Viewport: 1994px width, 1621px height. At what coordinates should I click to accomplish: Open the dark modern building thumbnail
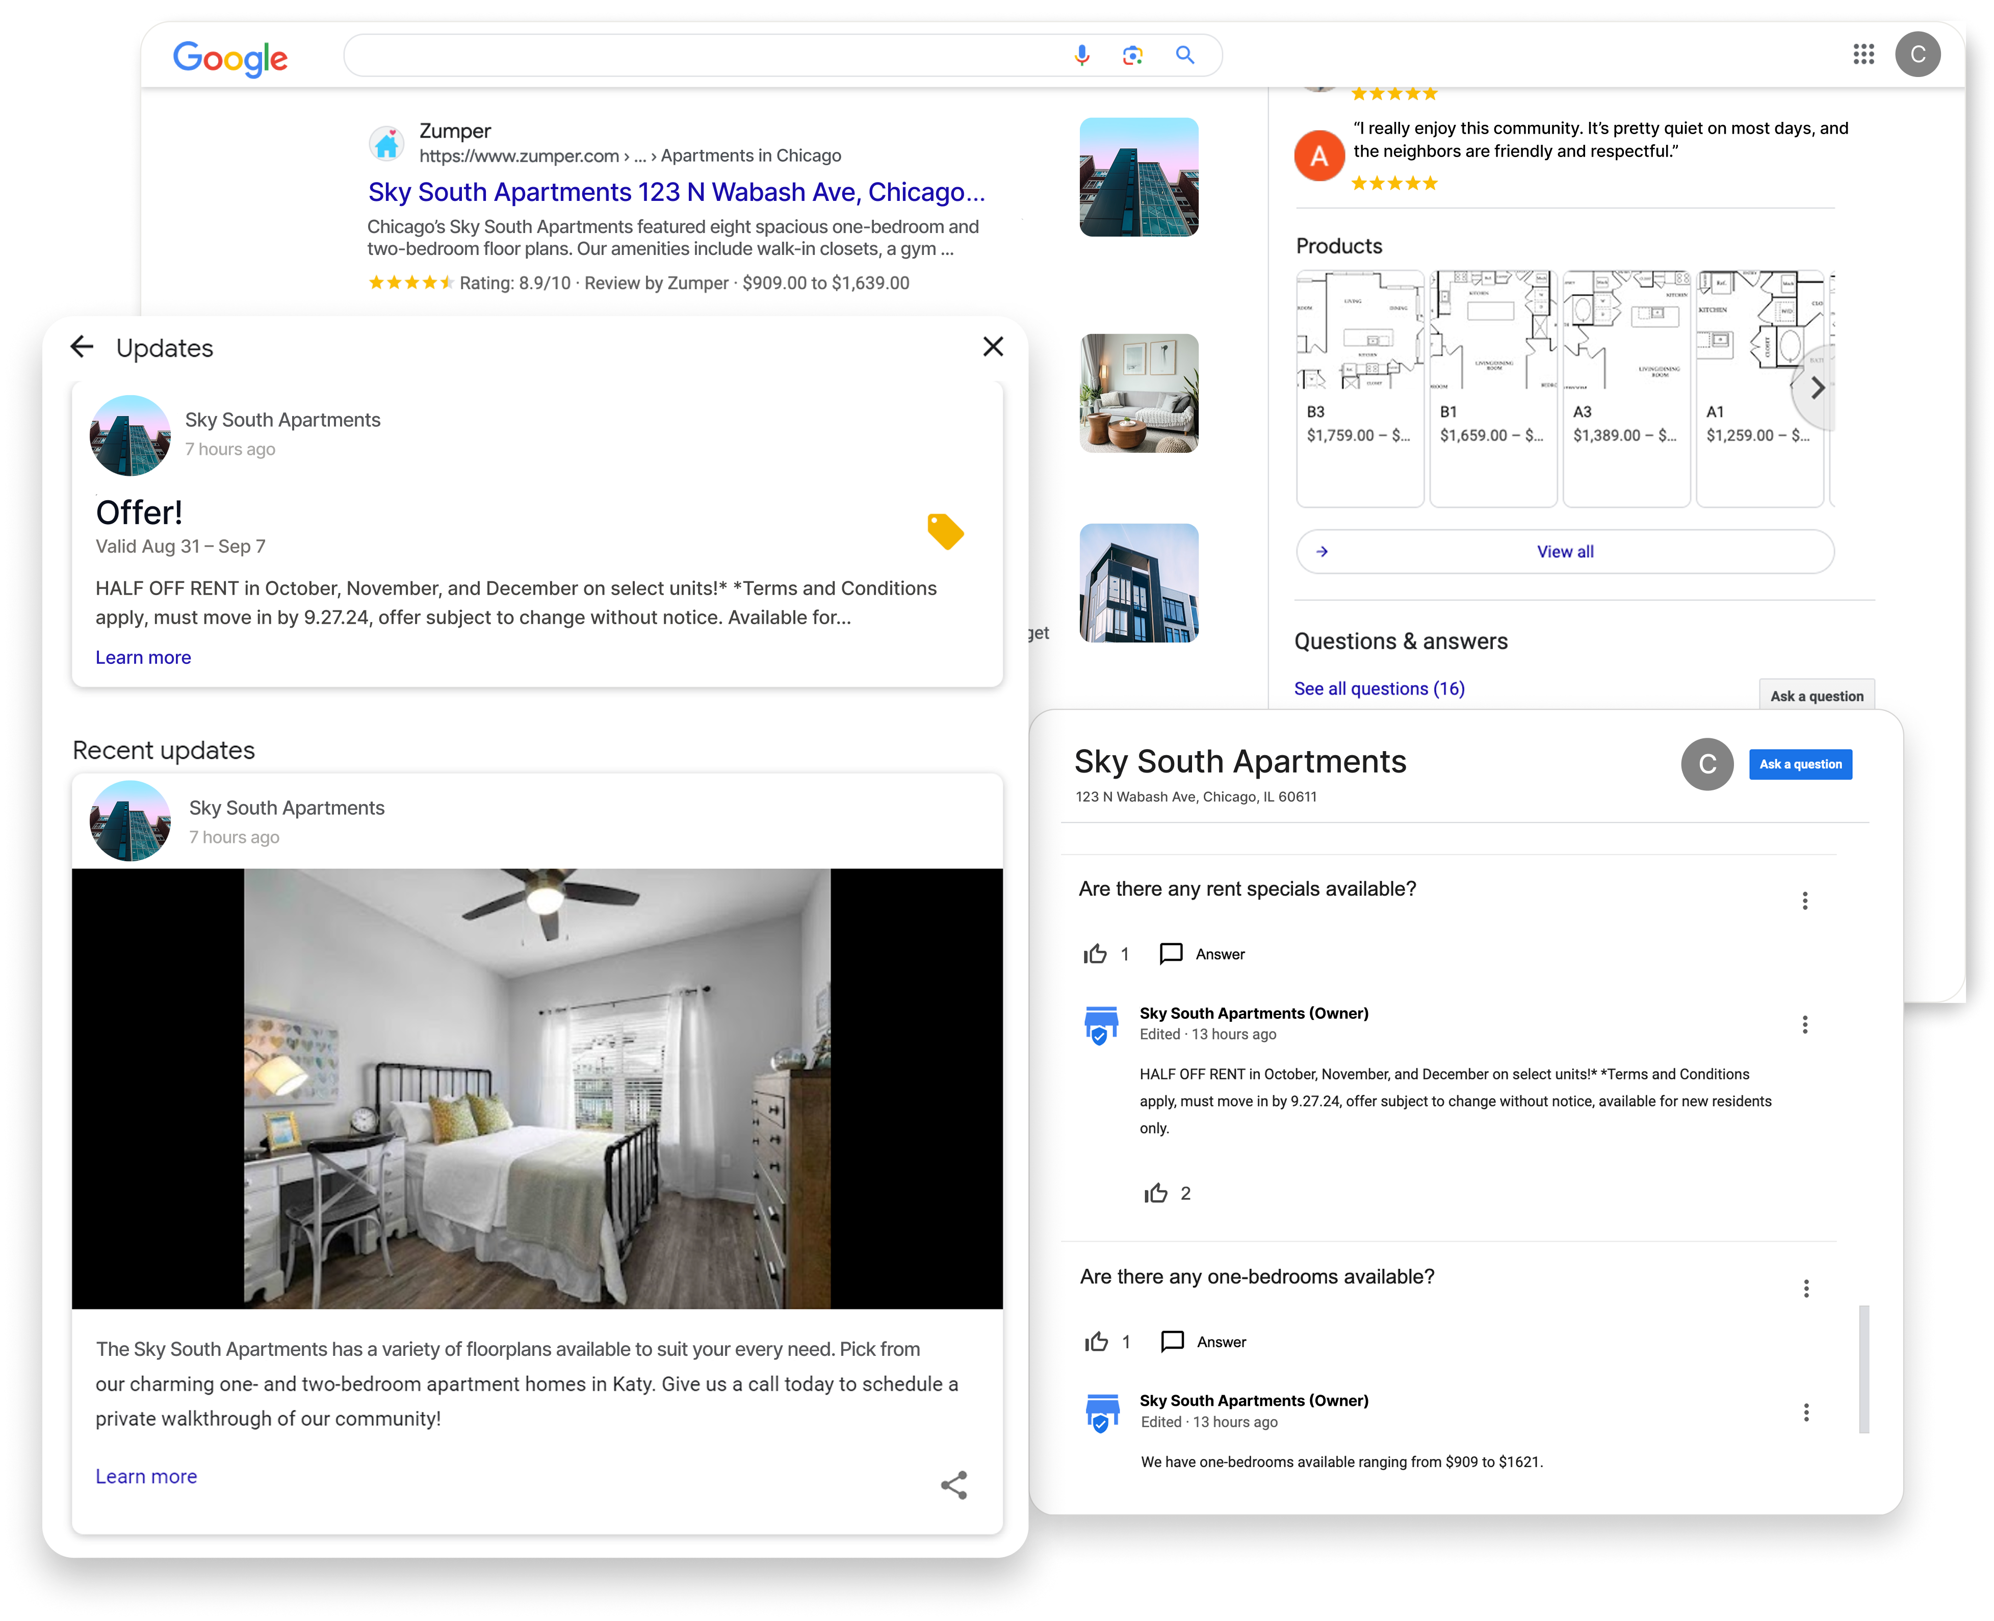[1139, 583]
